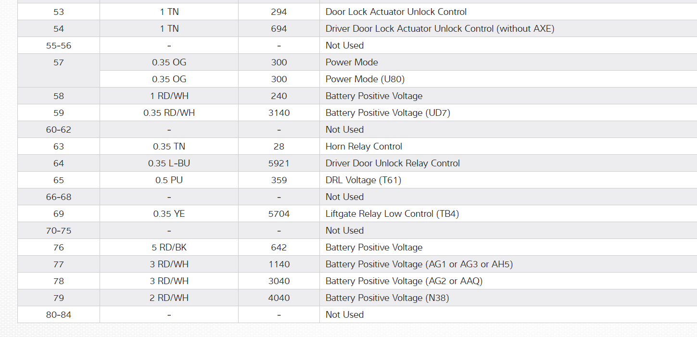
Task: Click the 1 RD/WH wire cell
Action: (x=169, y=96)
